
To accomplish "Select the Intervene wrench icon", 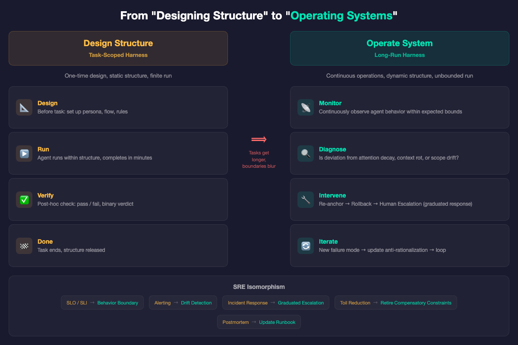I will [306, 199].
